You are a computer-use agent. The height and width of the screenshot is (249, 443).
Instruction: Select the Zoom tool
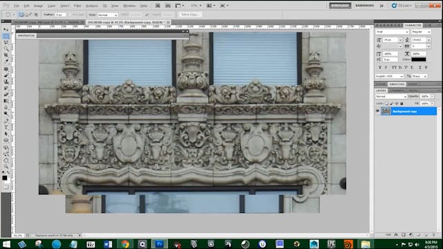(6, 167)
